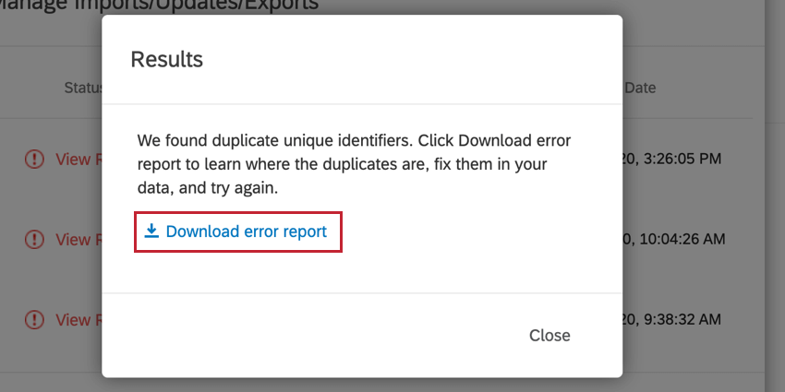Click the page's vertical scrollbar track

(x=775, y=196)
